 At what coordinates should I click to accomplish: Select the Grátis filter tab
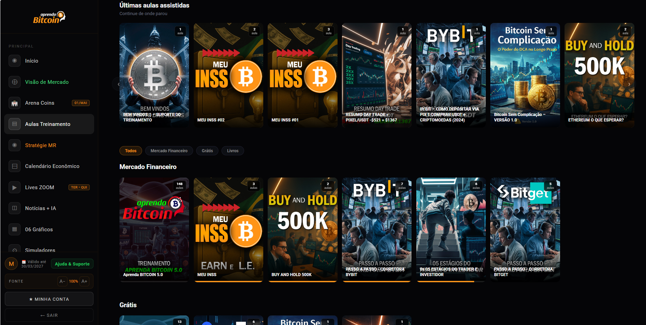click(x=207, y=151)
